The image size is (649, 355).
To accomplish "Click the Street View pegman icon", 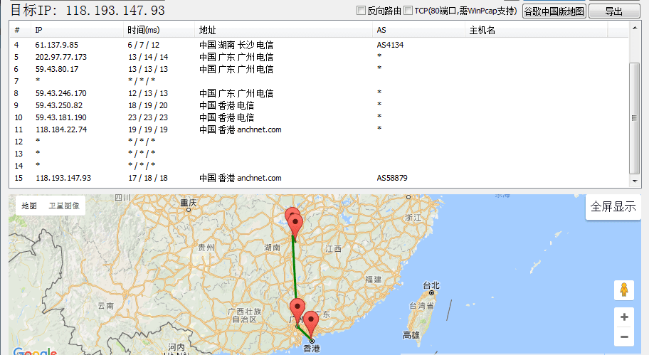I will click(624, 290).
